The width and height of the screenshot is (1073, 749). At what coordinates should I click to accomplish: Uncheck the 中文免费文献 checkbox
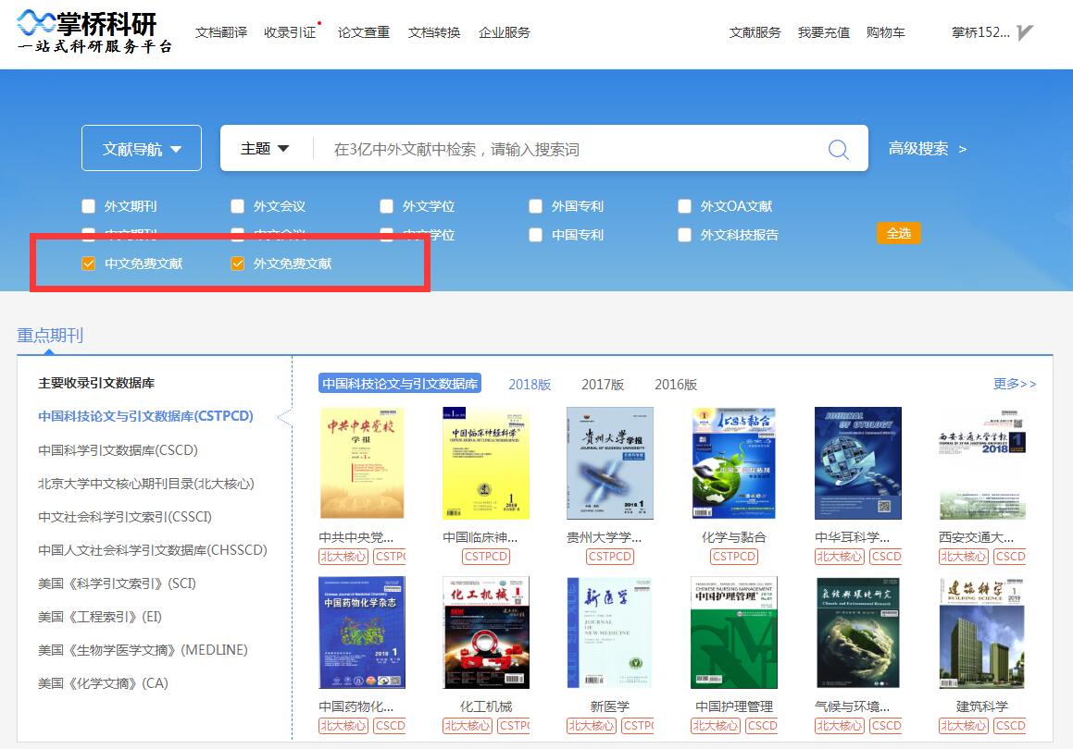88,264
